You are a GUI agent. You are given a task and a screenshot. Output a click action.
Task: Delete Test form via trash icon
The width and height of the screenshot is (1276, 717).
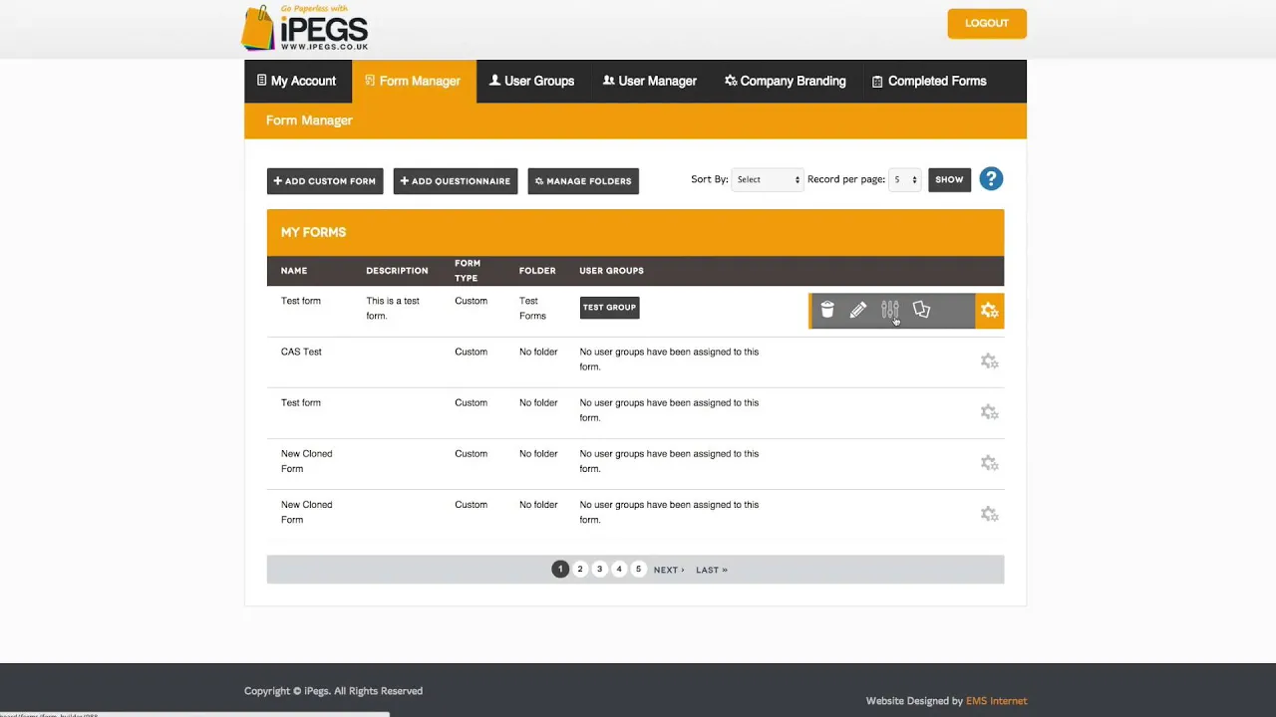[x=827, y=311]
